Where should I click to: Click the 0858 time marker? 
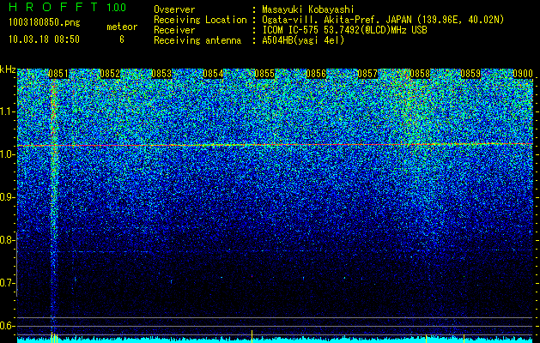(420, 74)
